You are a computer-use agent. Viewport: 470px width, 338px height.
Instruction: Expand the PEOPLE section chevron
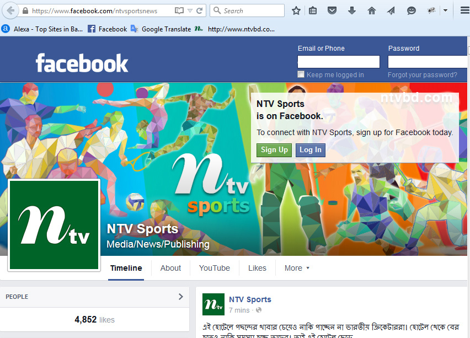(x=180, y=297)
